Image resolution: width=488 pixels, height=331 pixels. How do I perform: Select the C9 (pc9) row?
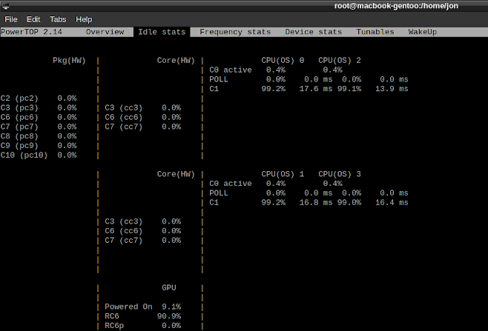(x=39, y=146)
